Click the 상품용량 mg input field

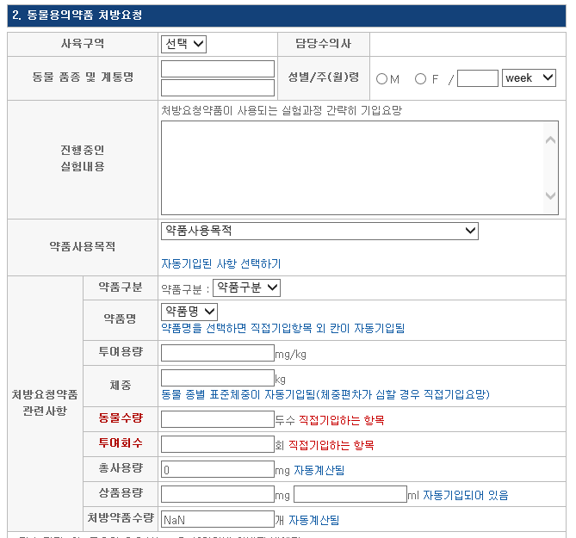coord(217,494)
